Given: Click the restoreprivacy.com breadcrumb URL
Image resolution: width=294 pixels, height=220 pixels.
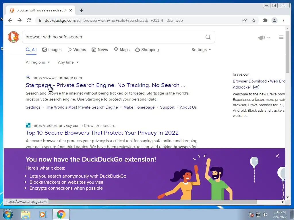Looking at the screenshot, I should 74,126.
